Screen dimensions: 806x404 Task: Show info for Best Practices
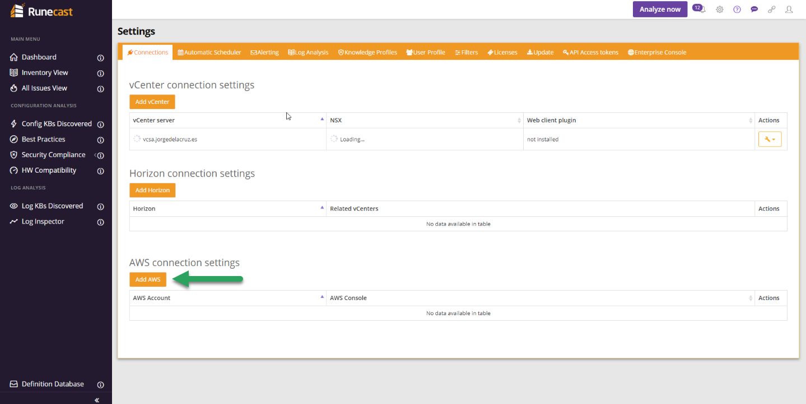pos(101,140)
